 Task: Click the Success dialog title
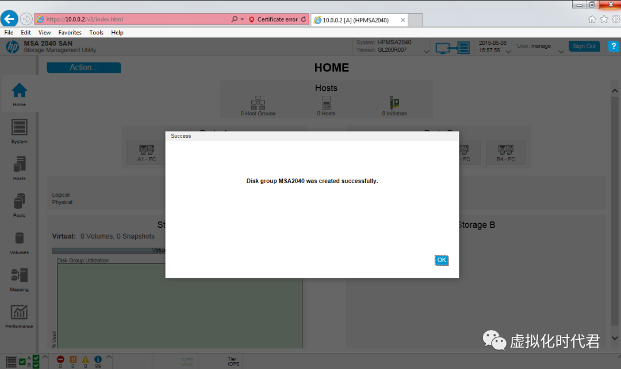181,136
